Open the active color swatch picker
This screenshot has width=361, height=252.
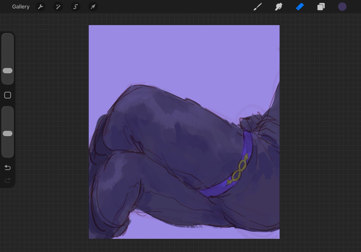[x=342, y=7]
